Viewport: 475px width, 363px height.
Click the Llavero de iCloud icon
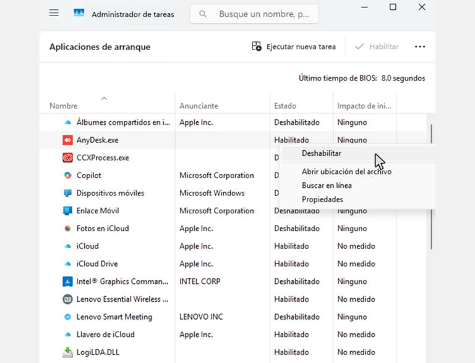click(67, 335)
